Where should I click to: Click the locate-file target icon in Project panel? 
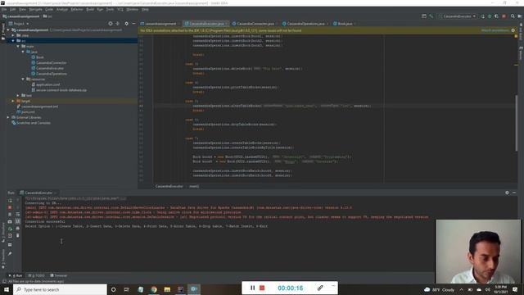tap(111, 24)
